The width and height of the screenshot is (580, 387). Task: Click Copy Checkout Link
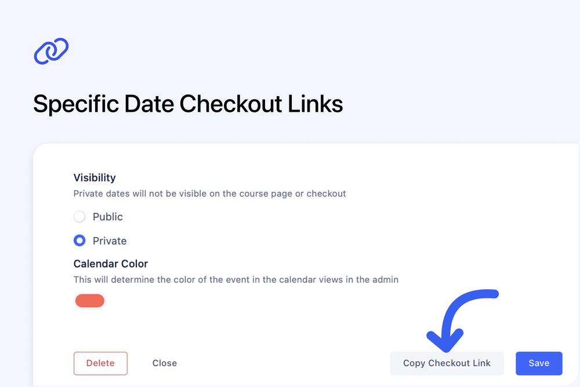(447, 363)
